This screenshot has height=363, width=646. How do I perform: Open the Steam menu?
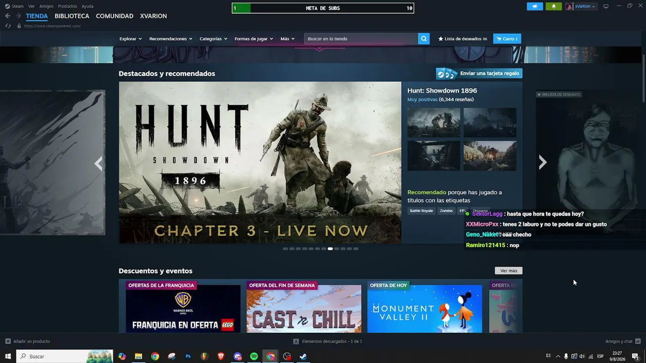pos(14,7)
